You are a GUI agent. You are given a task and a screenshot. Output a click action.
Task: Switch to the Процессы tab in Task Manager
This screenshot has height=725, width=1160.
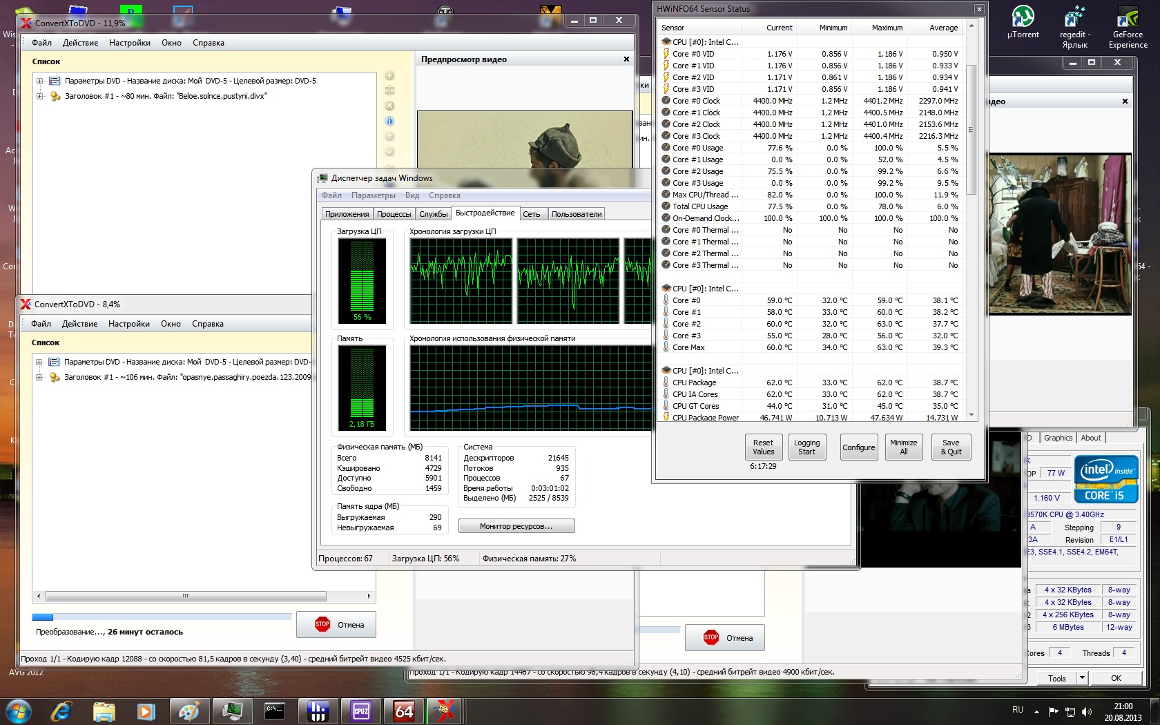[x=394, y=214]
